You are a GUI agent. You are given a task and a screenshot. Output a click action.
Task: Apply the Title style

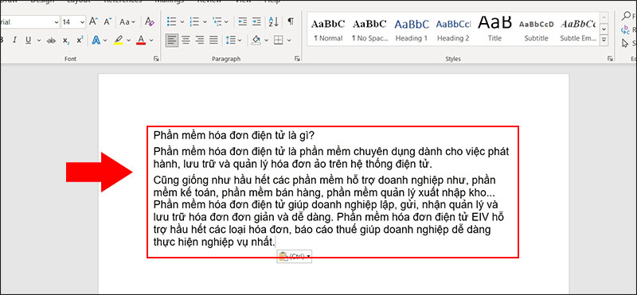pyautogui.click(x=494, y=30)
